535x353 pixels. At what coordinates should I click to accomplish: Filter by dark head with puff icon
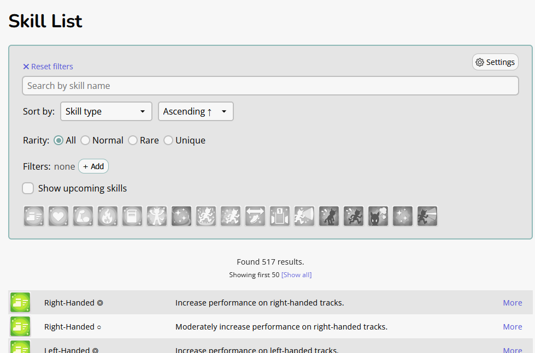pyautogui.click(x=378, y=216)
